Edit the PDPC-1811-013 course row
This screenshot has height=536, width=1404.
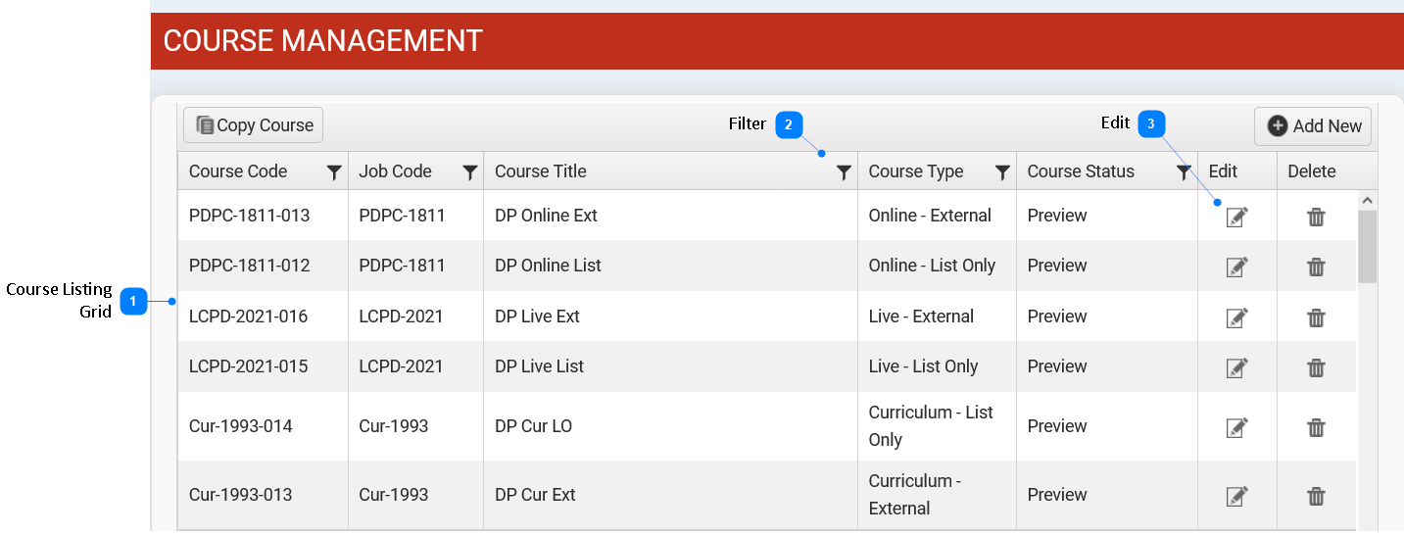[x=1237, y=217]
